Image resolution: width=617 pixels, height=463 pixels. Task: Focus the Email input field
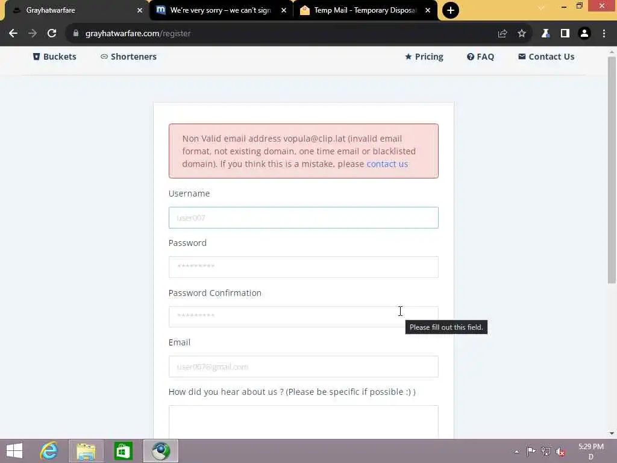[304, 367]
